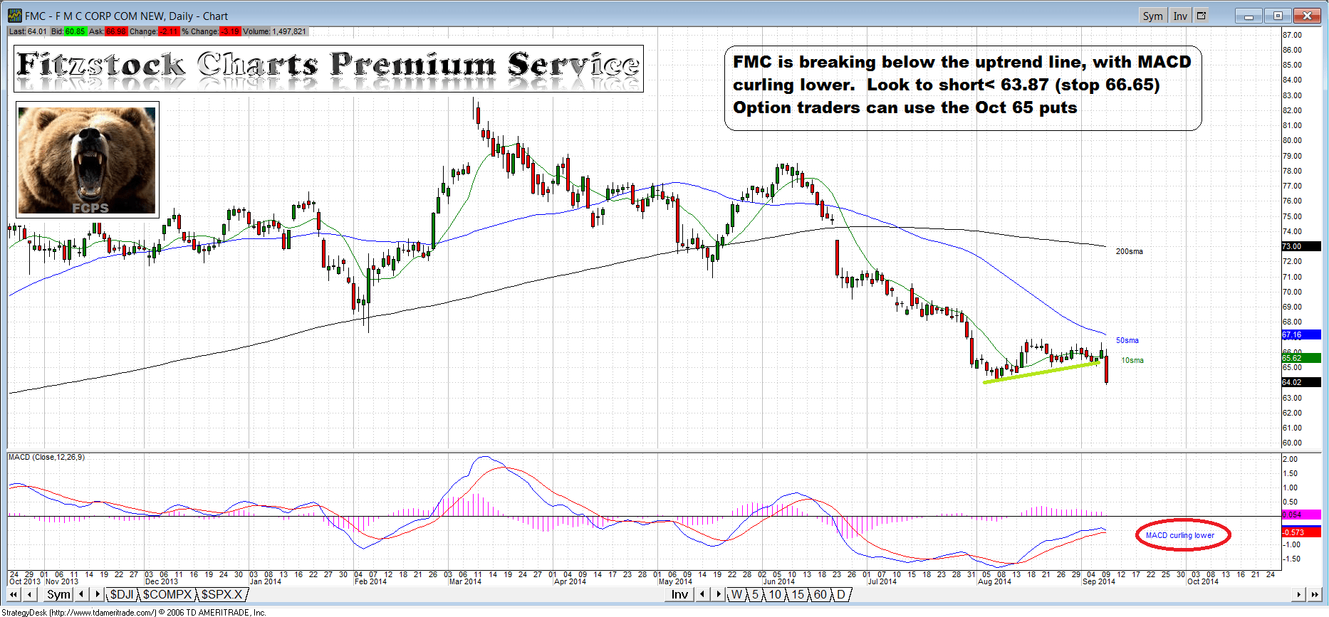1329x617 pixels.
Task: Go to previous symbol tab with left arrow
Action: click(82, 594)
